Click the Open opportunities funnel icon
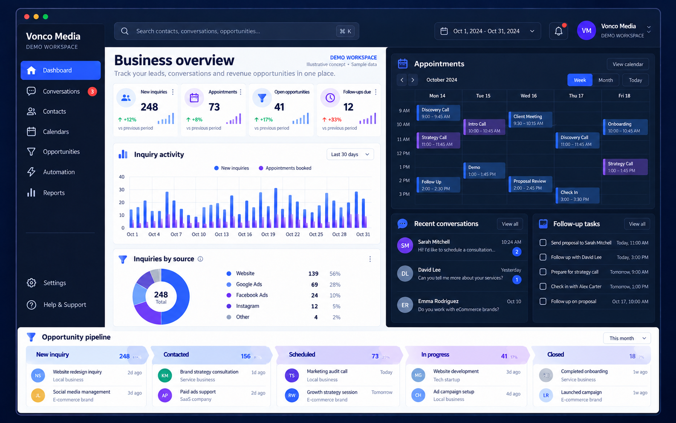This screenshot has height=423, width=676. (x=262, y=98)
